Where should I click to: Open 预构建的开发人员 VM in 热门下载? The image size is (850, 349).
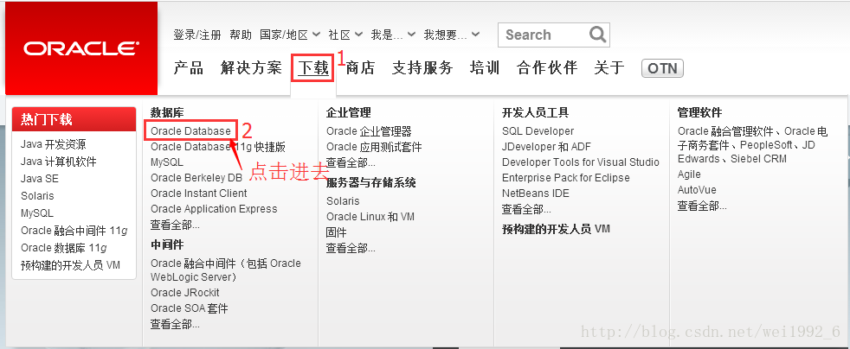tap(70, 265)
